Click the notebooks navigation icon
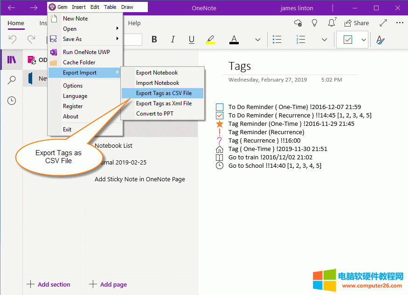The image size is (408, 295). pos(12,60)
